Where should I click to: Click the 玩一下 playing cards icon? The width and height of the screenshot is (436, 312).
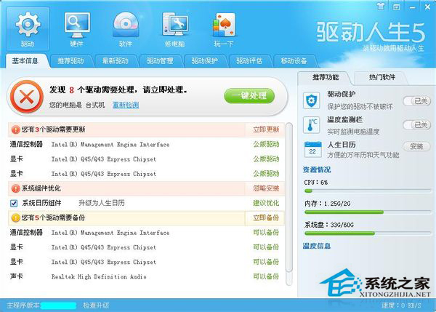[224, 25]
